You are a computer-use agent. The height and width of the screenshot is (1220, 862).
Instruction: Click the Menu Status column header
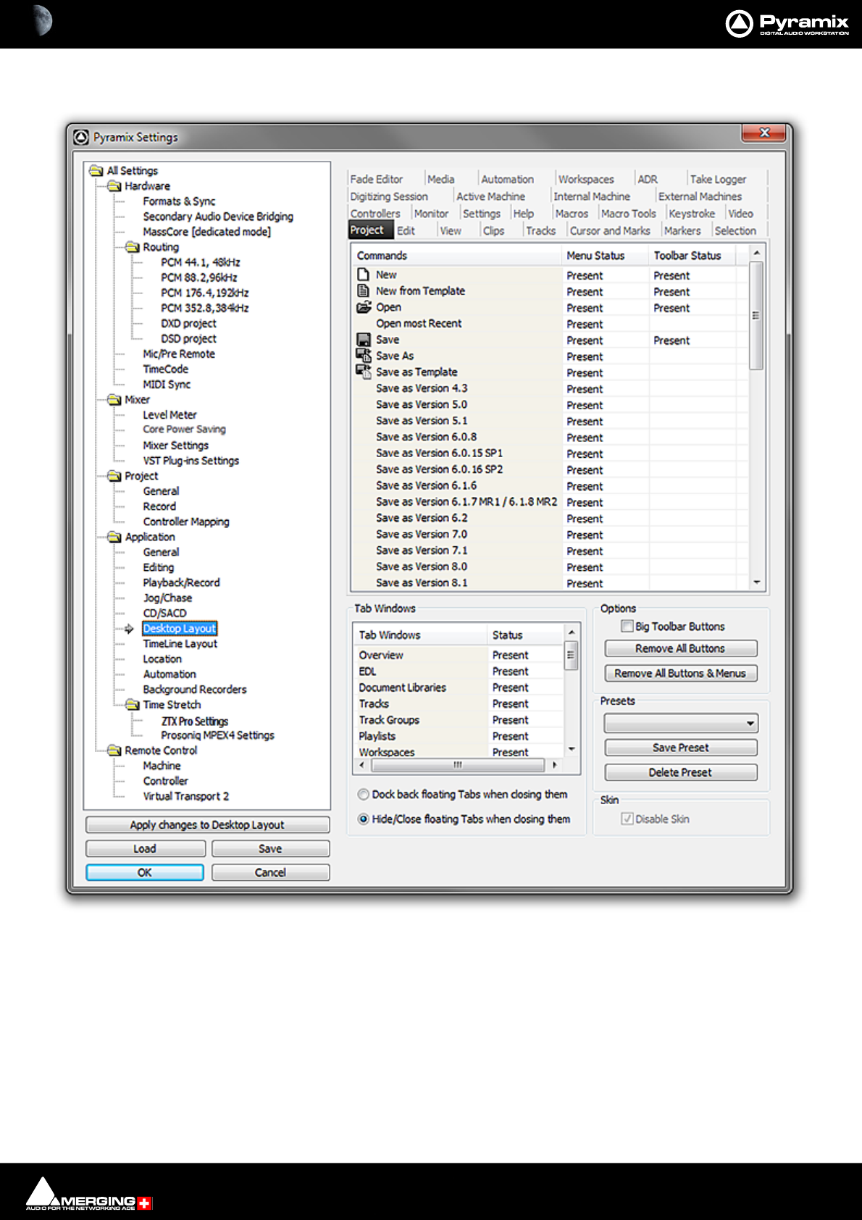(x=605, y=256)
